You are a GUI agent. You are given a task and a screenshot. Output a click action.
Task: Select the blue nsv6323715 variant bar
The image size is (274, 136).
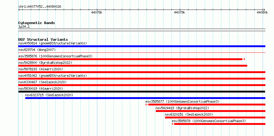(145, 98)
